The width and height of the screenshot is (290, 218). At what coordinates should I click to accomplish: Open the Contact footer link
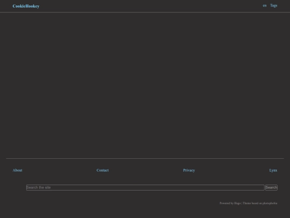[103, 170]
